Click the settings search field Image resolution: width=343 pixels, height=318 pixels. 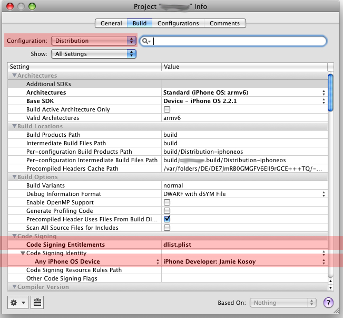(x=240, y=41)
